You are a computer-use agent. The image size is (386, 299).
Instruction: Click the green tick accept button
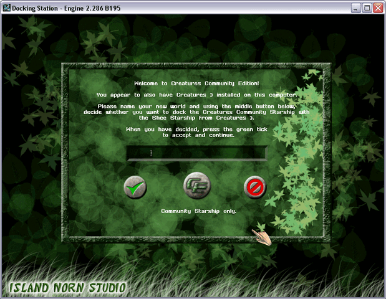[x=135, y=187]
